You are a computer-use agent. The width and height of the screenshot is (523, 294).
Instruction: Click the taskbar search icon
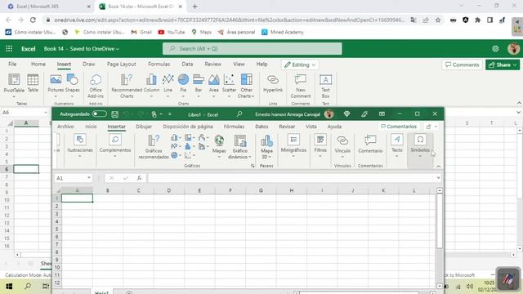click(x=28, y=287)
